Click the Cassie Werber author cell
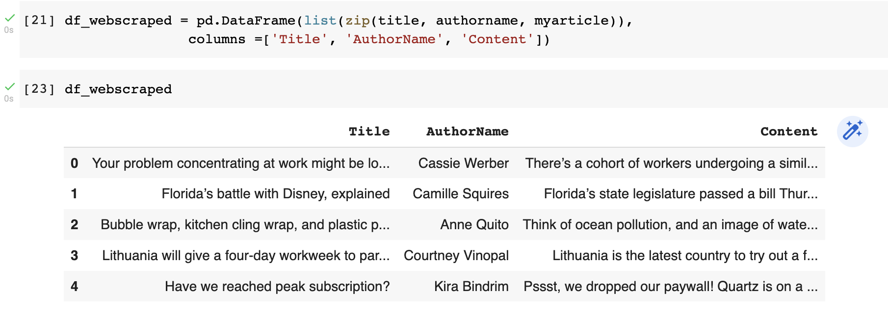The height and width of the screenshot is (320, 888). [463, 163]
